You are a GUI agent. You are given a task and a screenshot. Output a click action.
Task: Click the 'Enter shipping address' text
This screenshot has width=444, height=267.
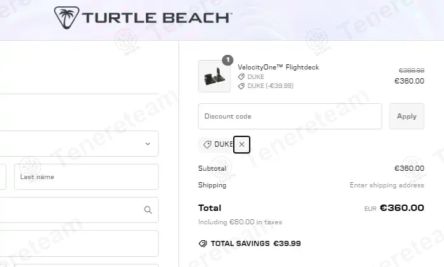click(x=387, y=185)
